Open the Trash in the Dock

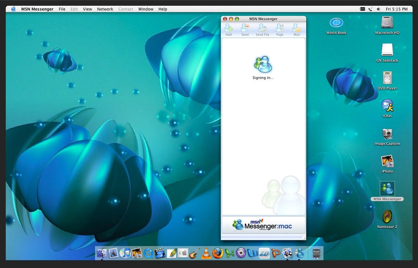(316, 253)
